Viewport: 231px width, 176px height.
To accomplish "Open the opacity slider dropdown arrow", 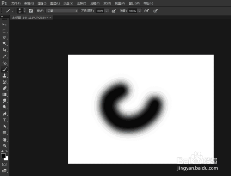I will tap(107, 11).
